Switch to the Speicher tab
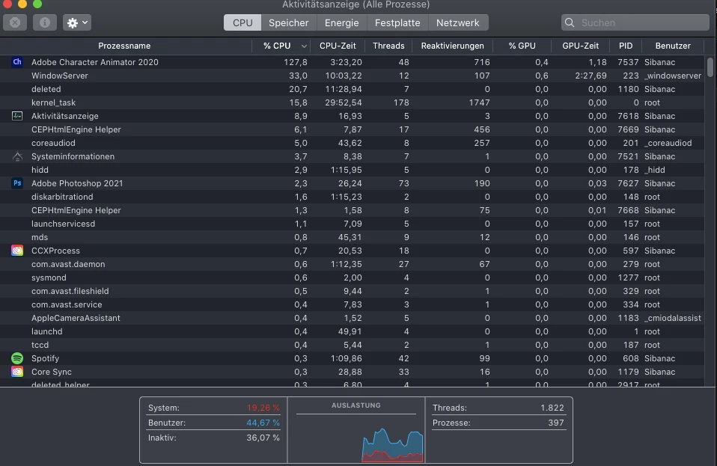The height and width of the screenshot is (466, 717). point(289,22)
